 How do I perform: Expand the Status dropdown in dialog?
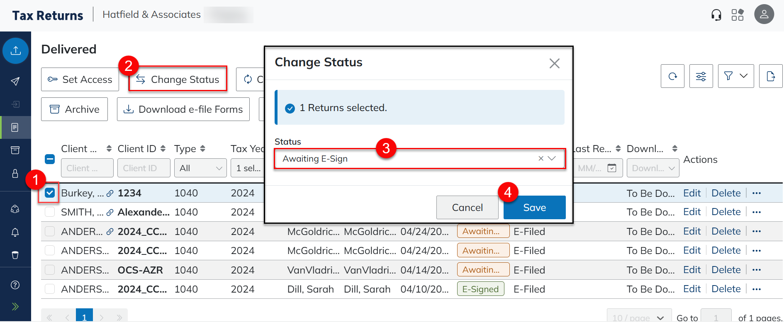(552, 159)
